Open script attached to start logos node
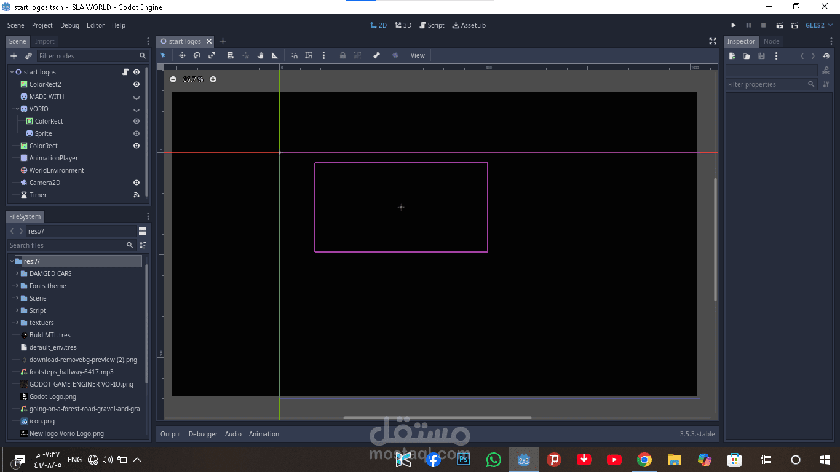The image size is (840, 472). (x=125, y=72)
